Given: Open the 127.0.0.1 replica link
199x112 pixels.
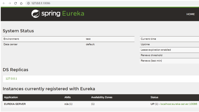Looking at the screenshot, I should click(x=11, y=79).
